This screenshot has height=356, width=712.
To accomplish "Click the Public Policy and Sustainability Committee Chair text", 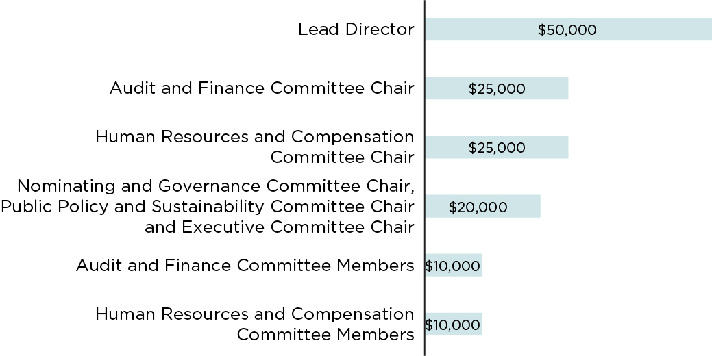I will [x=207, y=206].
